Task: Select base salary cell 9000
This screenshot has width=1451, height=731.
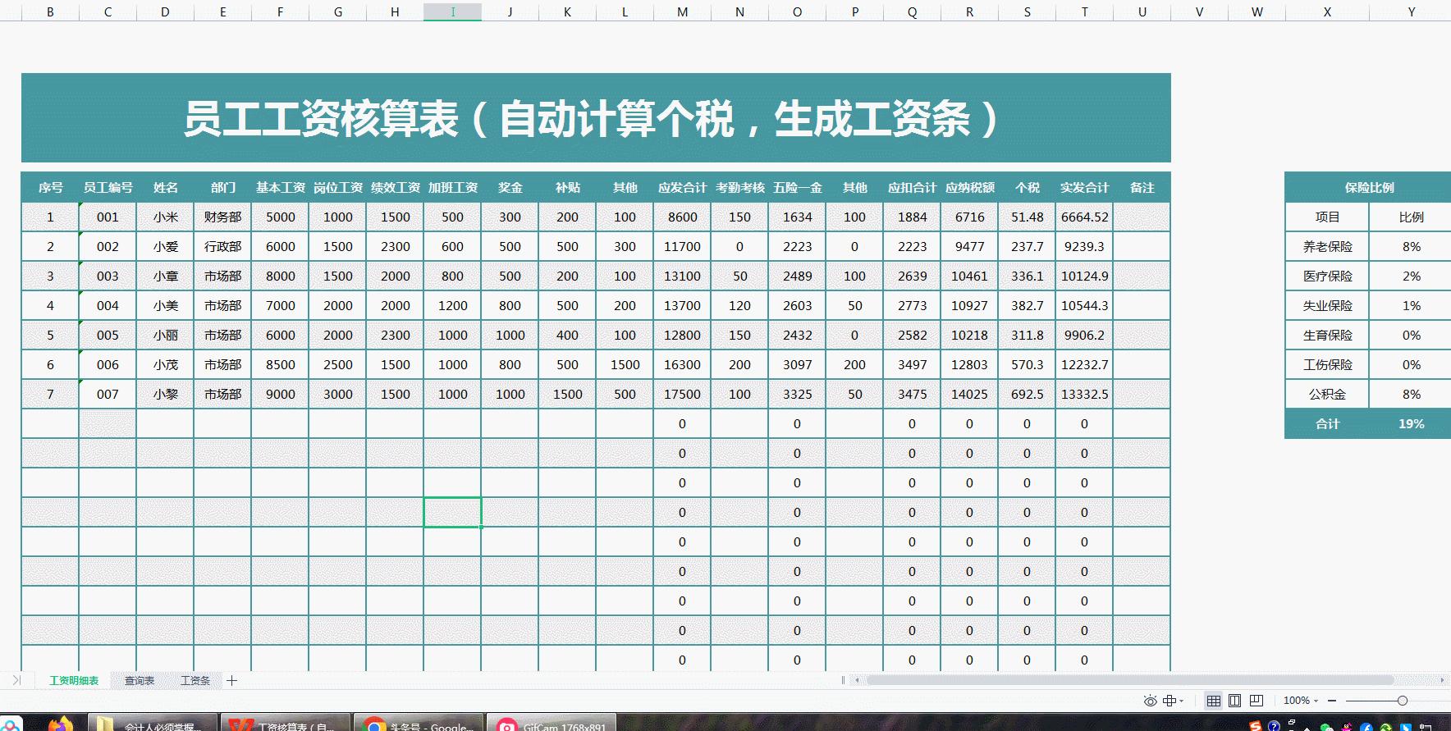Action: (281, 395)
